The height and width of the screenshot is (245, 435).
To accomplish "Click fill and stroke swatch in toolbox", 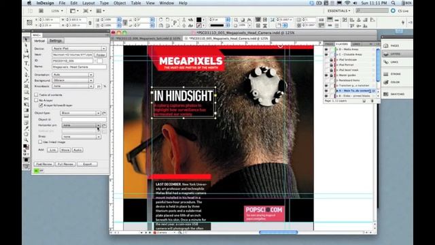I will pos(26,146).
